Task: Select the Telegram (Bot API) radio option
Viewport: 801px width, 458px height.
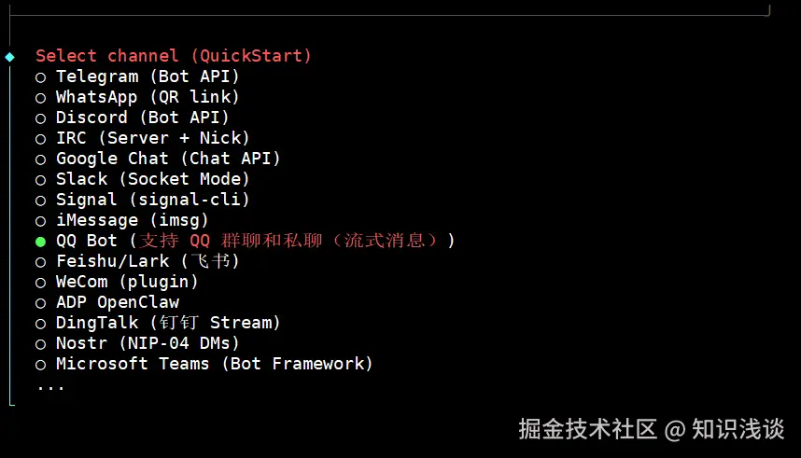Action: coord(41,77)
